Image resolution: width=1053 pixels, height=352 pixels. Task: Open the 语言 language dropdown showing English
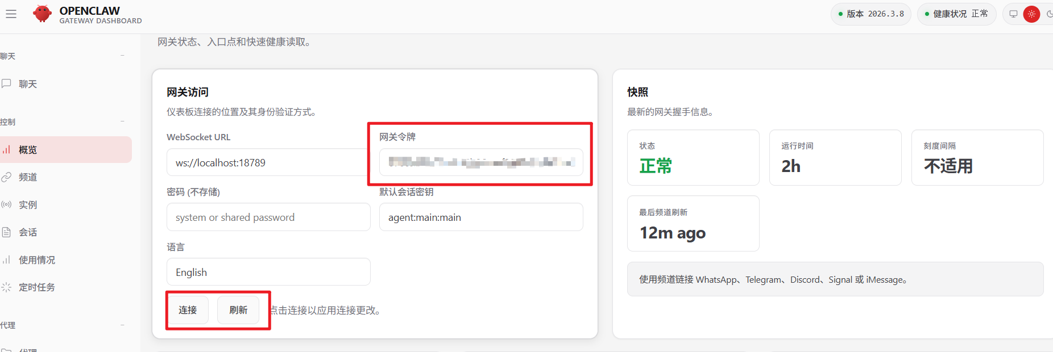click(268, 273)
